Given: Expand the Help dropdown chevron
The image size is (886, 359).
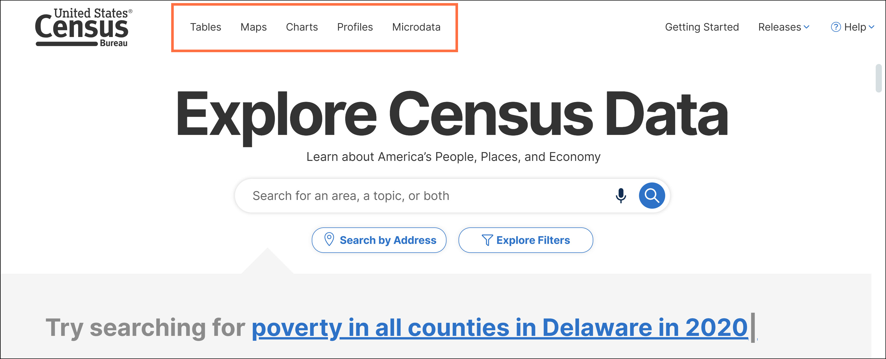Looking at the screenshot, I should [x=871, y=27].
